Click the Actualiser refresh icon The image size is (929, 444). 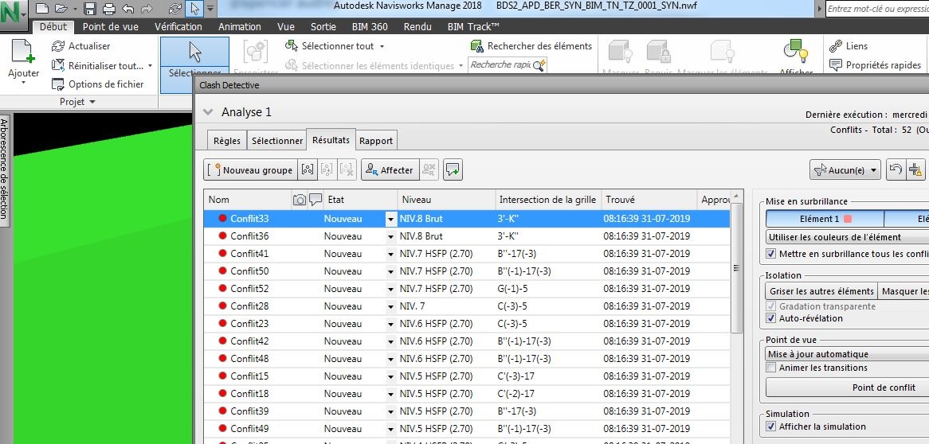pyautogui.click(x=57, y=46)
